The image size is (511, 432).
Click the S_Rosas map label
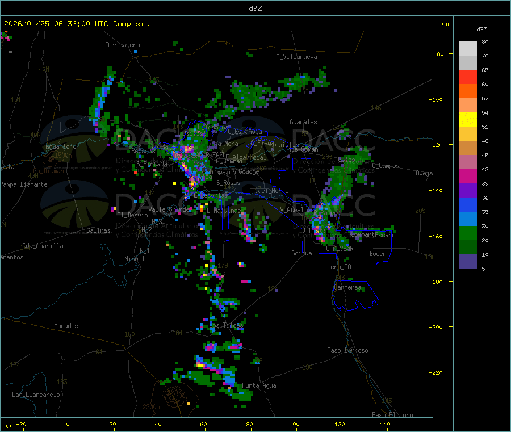pos(228,183)
